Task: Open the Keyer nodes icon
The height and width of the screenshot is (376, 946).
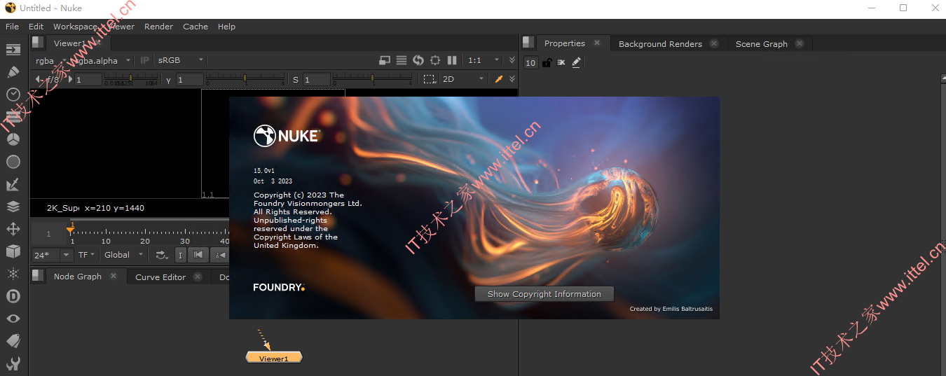Action: 13,184
